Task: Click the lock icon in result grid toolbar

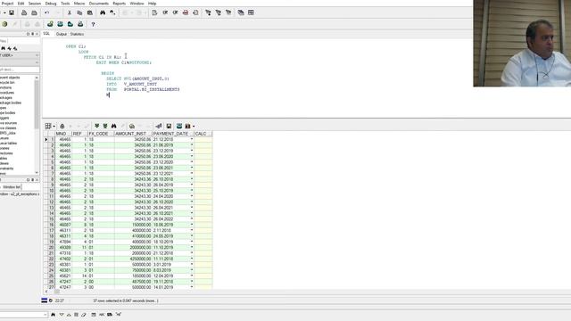Action: 62,126
